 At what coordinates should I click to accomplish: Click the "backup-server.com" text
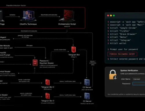87,103
